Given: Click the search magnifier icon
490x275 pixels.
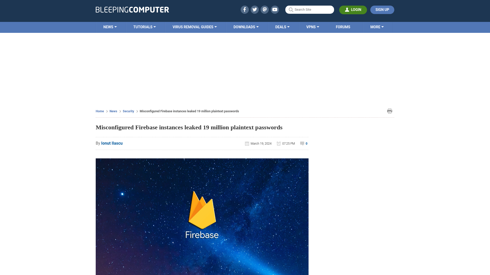Looking at the screenshot, I should tap(291, 9).
